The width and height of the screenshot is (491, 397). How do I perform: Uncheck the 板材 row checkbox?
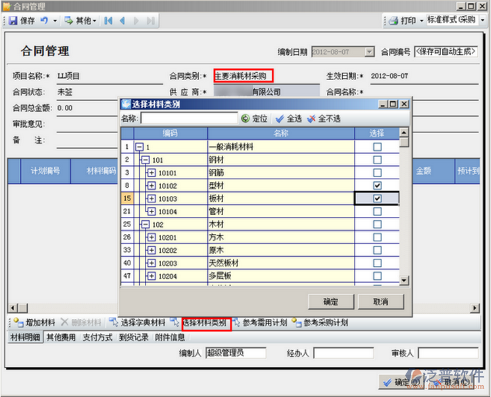click(x=377, y=198)
